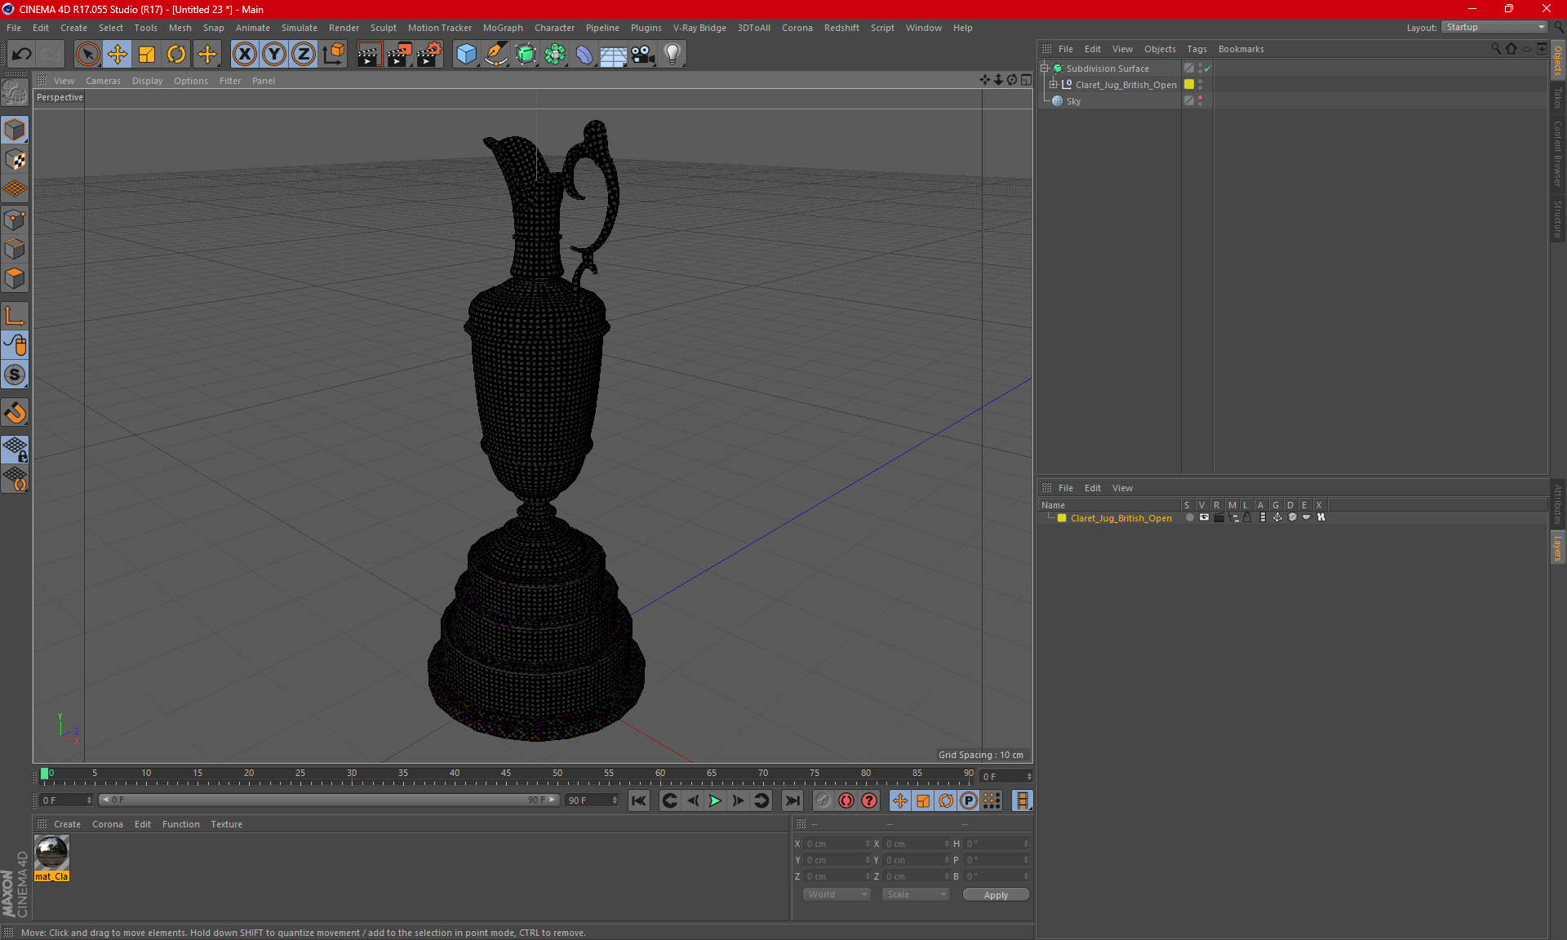Open material manager Texture menu

(226, 824)
